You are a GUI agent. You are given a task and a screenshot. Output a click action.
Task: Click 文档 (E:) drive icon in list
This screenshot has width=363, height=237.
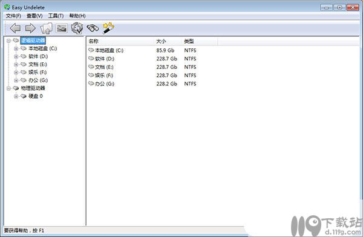point(91,67)
